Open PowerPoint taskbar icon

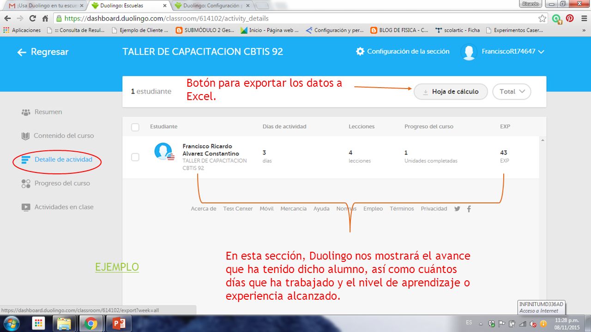(119, 324)
